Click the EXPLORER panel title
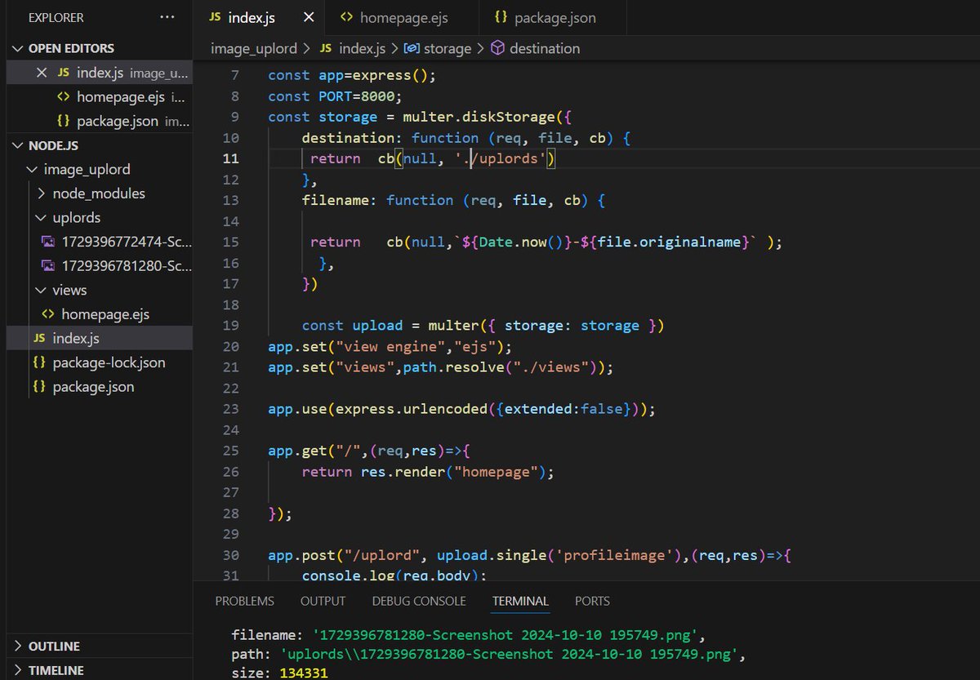980x680 pixels. point(56,17)
